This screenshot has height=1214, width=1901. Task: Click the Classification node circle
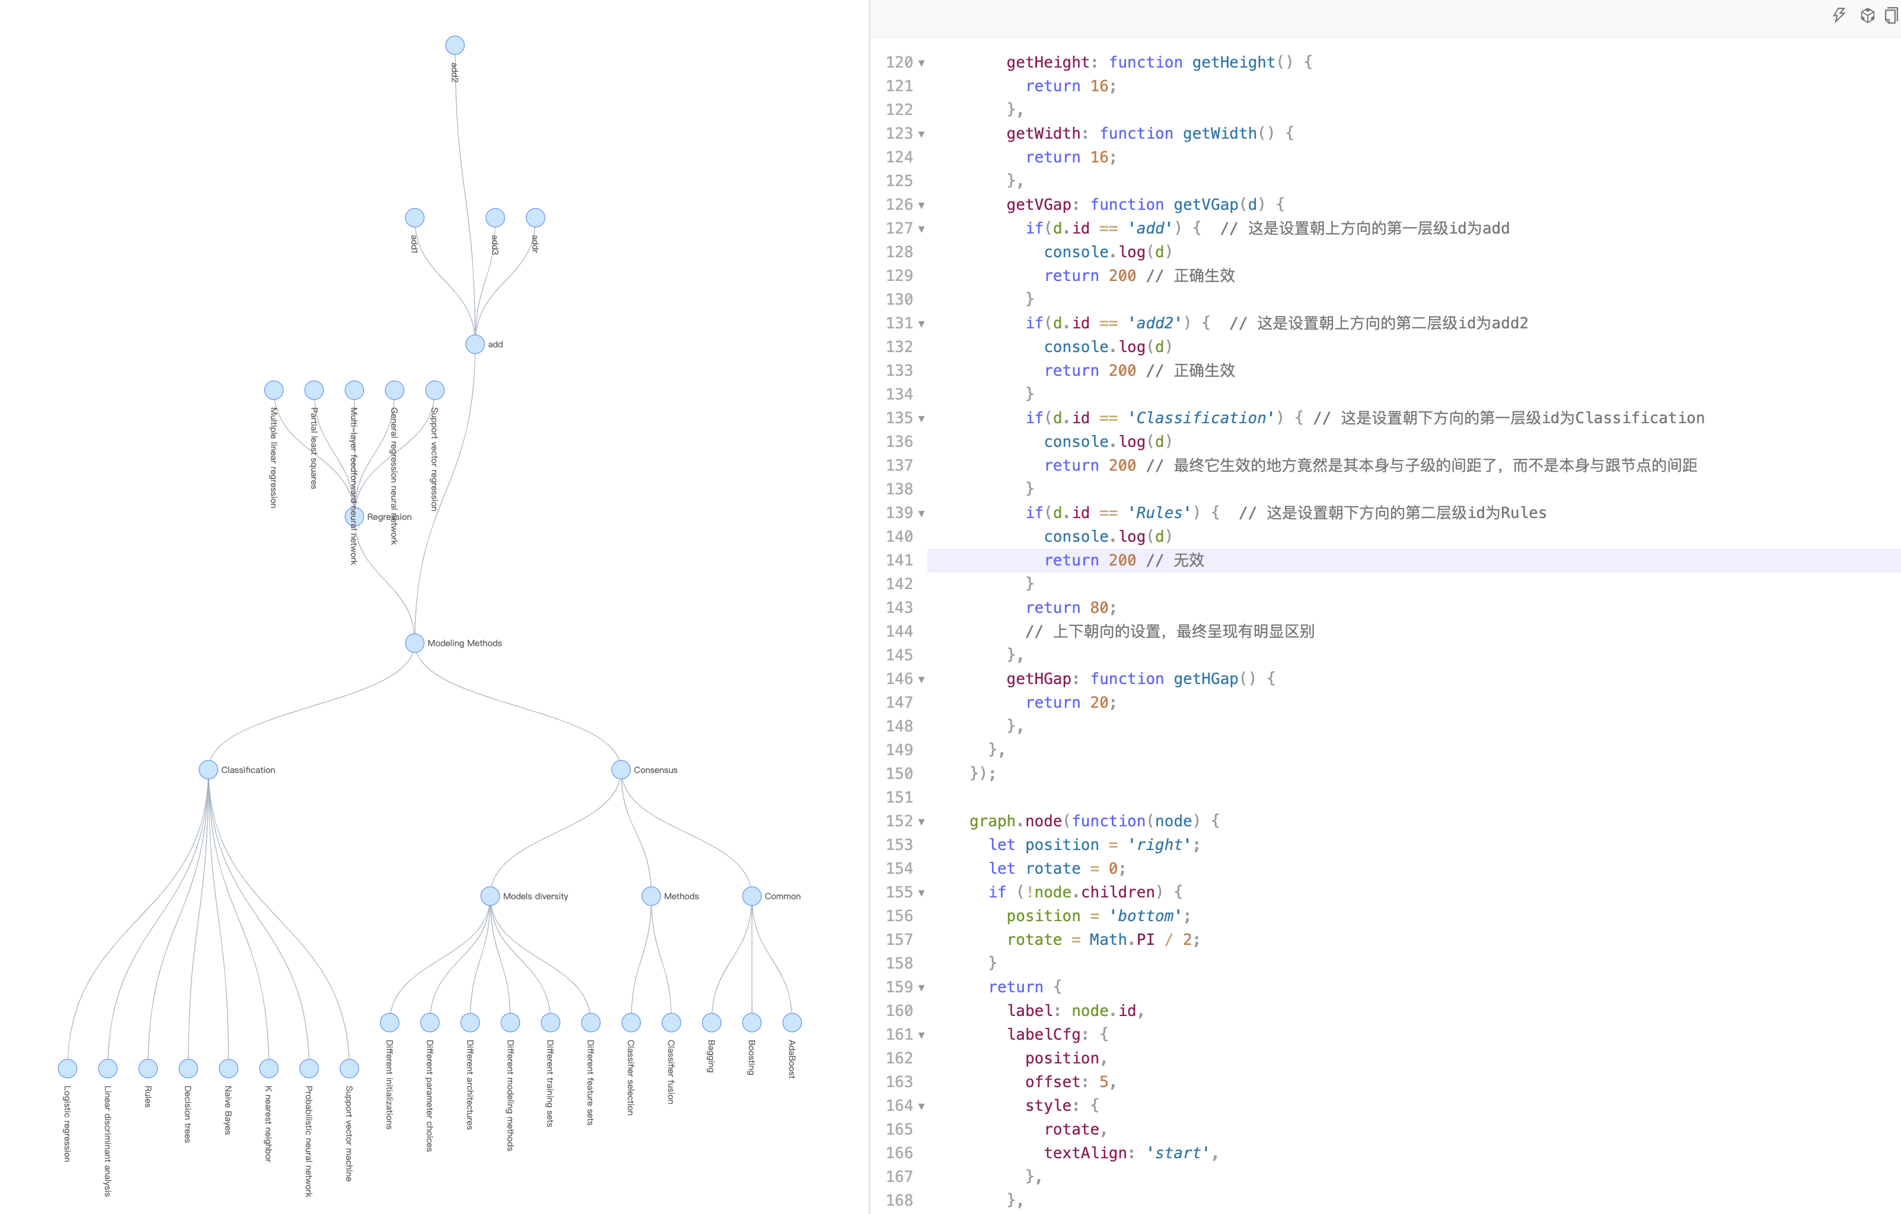coord(208,769)
